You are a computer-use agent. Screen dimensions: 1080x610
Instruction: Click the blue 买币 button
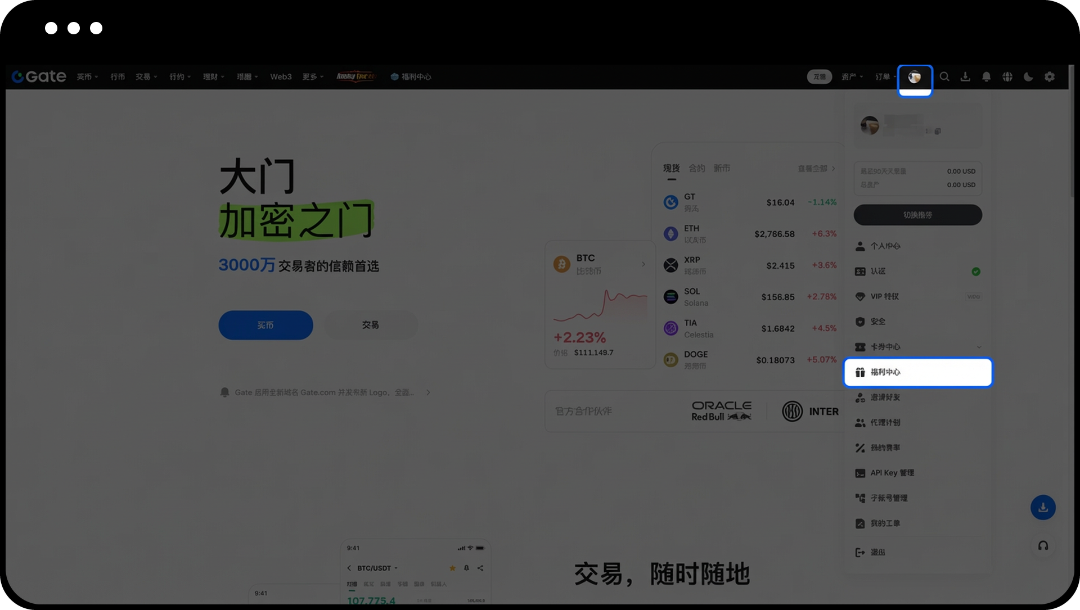(265, 325)
